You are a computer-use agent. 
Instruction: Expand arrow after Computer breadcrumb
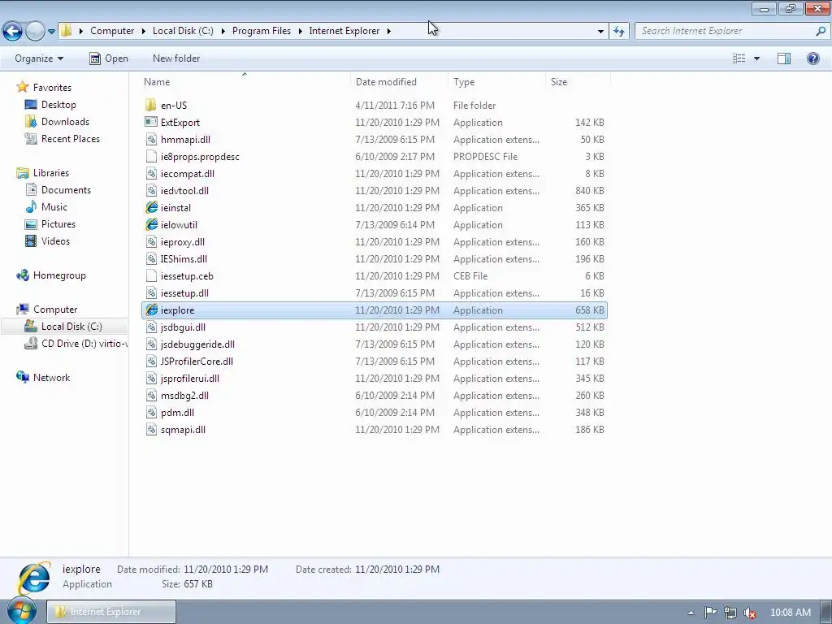click(x=143, y=32)
